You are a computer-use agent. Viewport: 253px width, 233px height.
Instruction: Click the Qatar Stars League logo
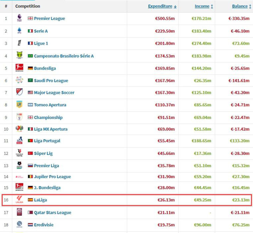pyautogui.click(x=19, y=212)
